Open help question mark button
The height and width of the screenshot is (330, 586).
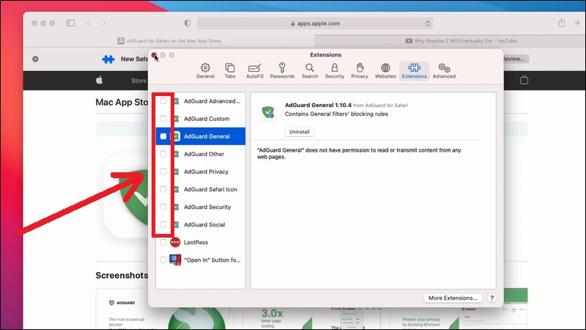492,298
